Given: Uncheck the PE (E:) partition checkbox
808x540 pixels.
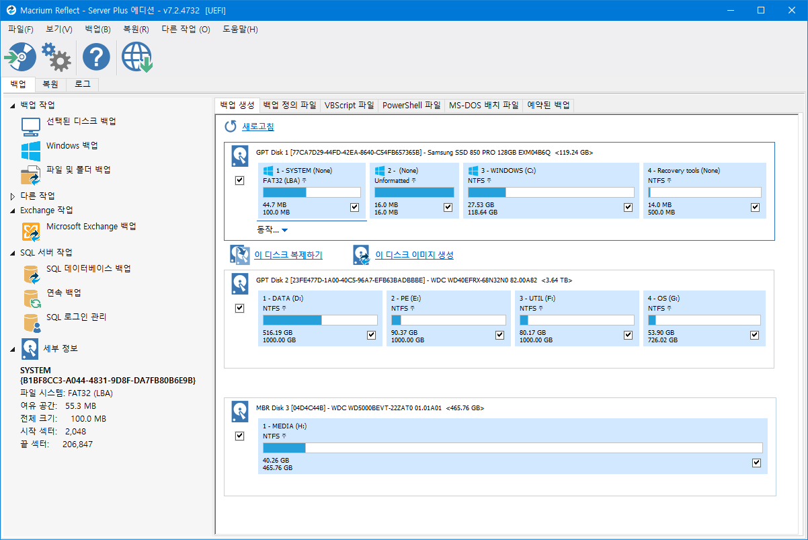Looking at the screenshot, I should [x=500, y=335].
